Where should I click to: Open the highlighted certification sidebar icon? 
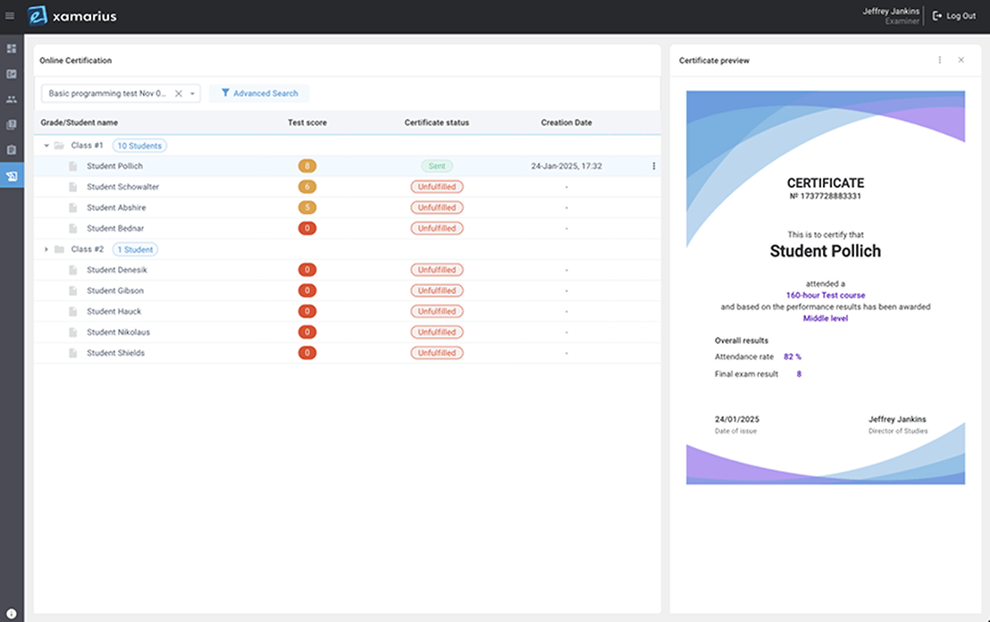click(12, 176)
